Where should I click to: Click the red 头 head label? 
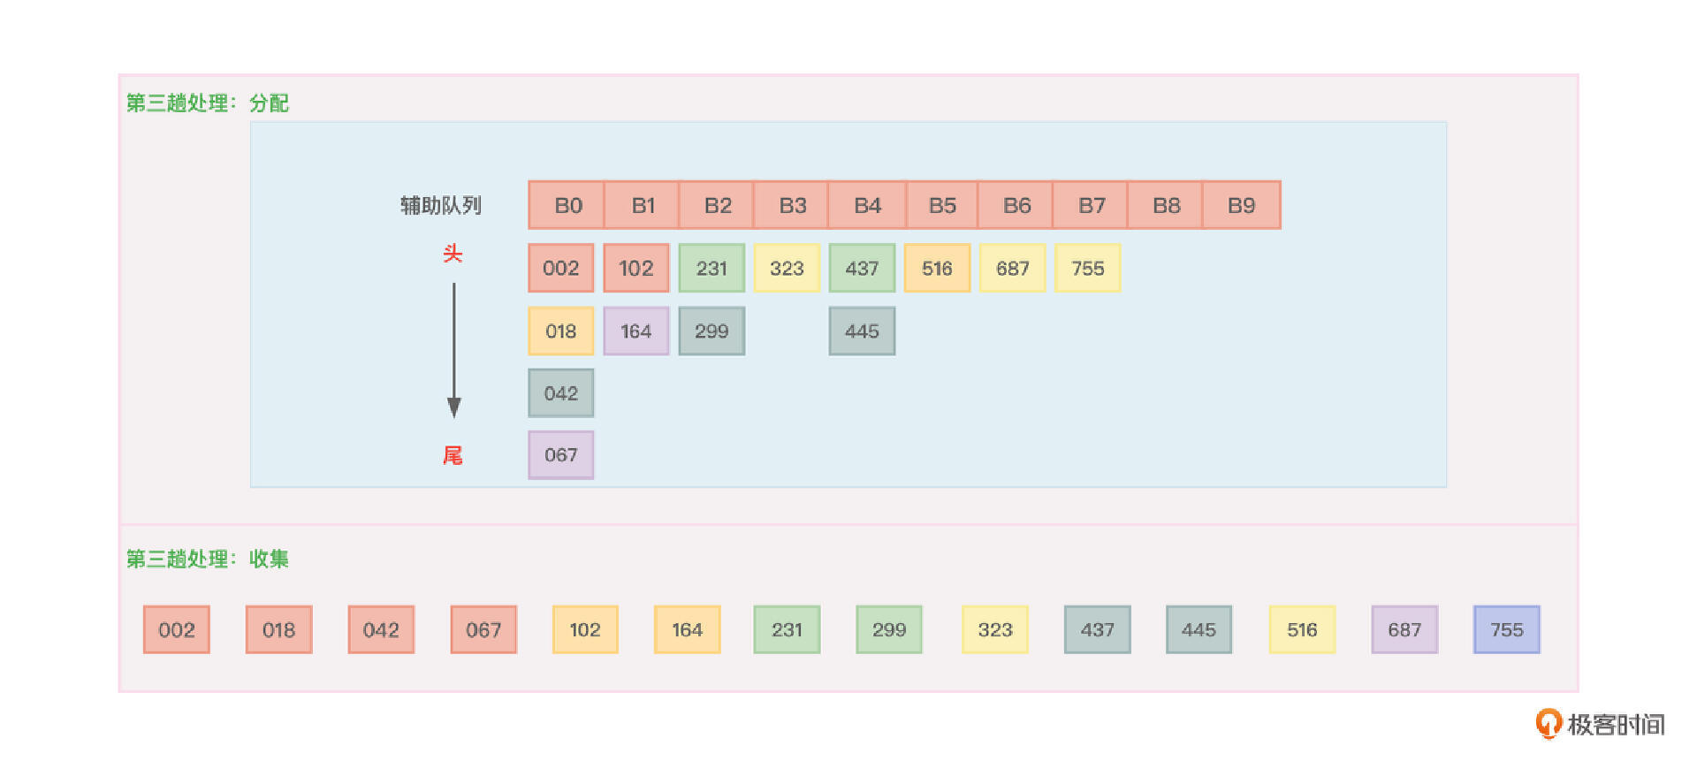point(453,255)
